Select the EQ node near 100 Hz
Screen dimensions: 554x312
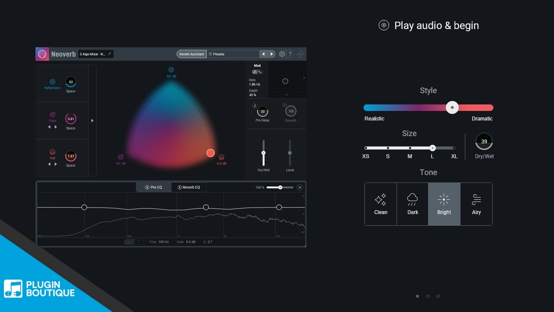pos(84,208)
